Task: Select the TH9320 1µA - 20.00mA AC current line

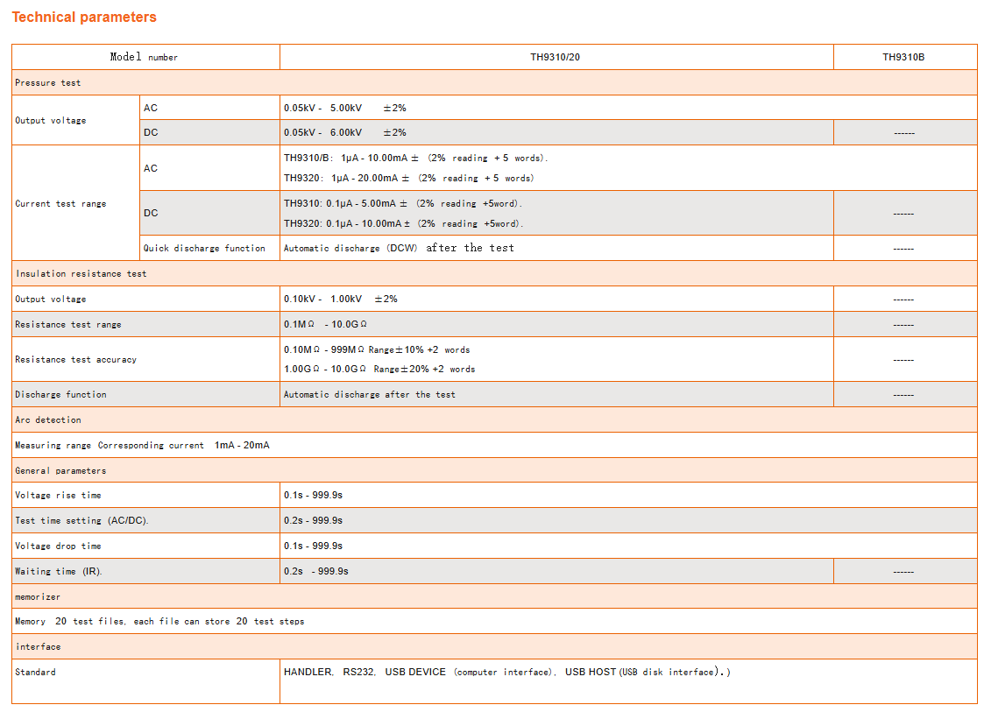Action: point(408,179)
